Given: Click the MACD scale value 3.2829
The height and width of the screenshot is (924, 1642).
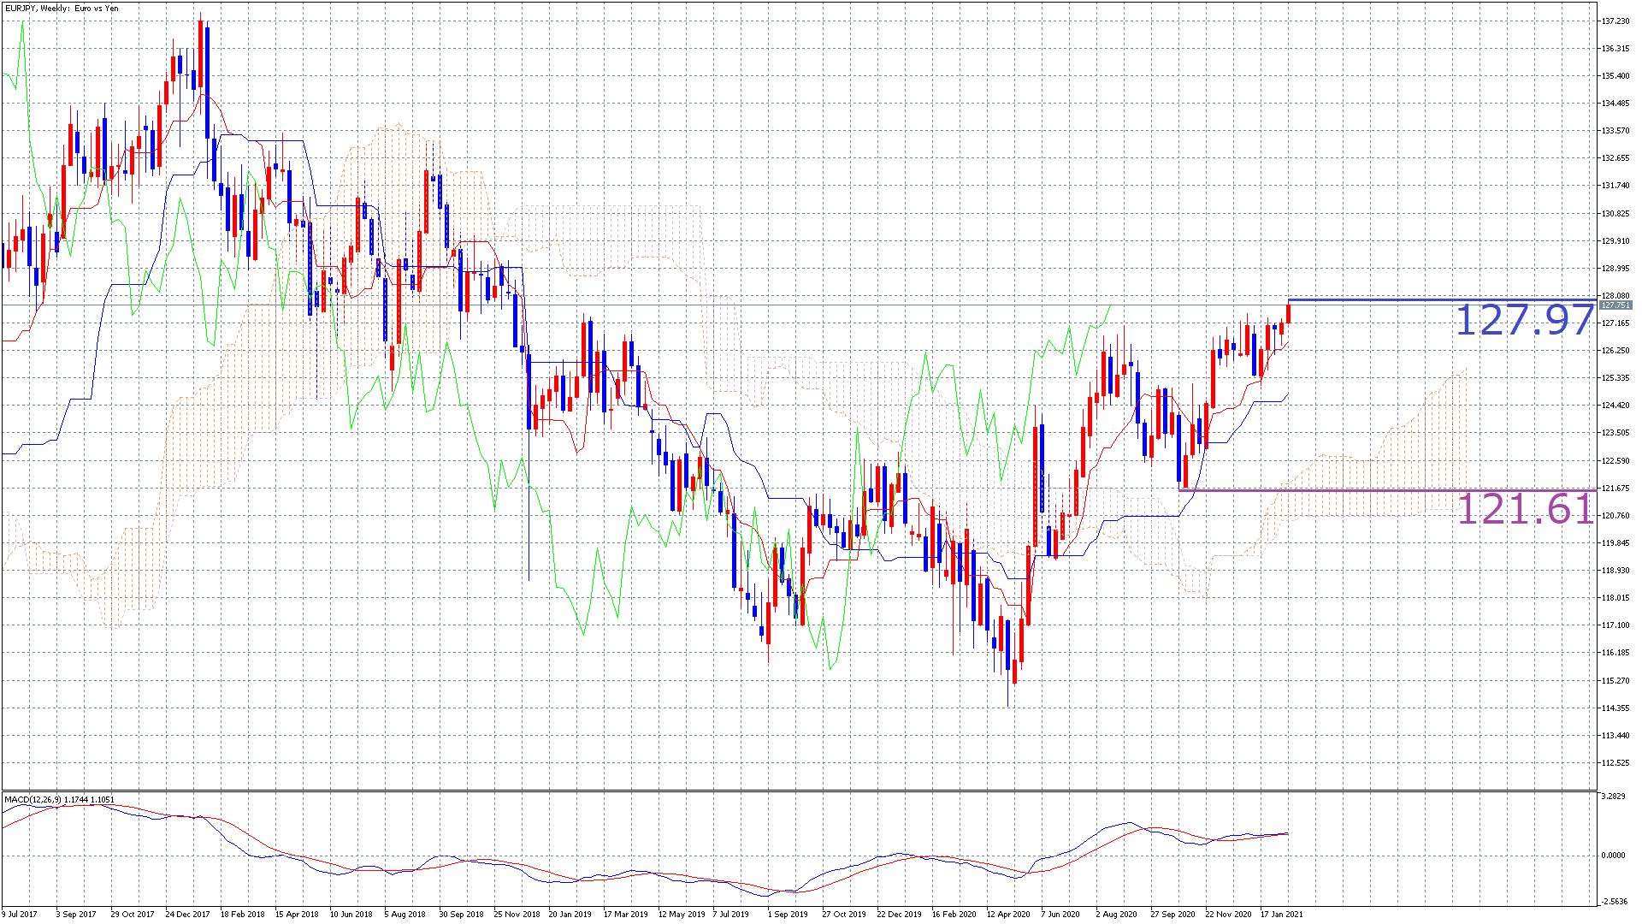Looking at the screenshot, I should click(1613, 797).
